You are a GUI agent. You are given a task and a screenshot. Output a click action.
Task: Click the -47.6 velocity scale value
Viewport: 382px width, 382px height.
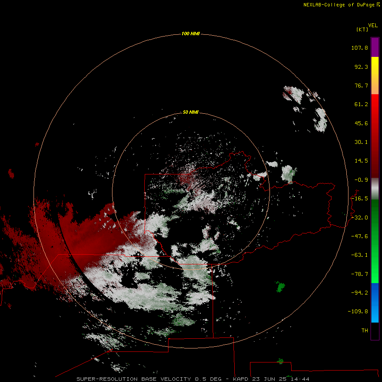click(360, 236)
